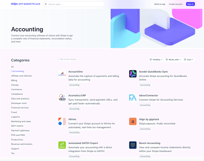Select Financial services category

click(x=20, y=108)
